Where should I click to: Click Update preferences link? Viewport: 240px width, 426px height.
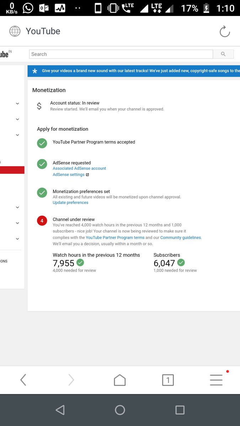pyautogui.click(x=70, y=202)
